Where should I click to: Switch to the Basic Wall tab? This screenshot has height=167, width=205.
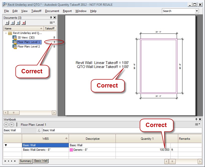tap(41, 161)
